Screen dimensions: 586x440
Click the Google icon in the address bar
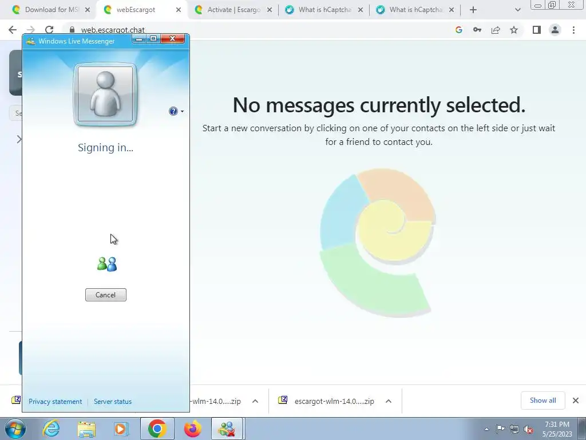click(x=459, y=30)
